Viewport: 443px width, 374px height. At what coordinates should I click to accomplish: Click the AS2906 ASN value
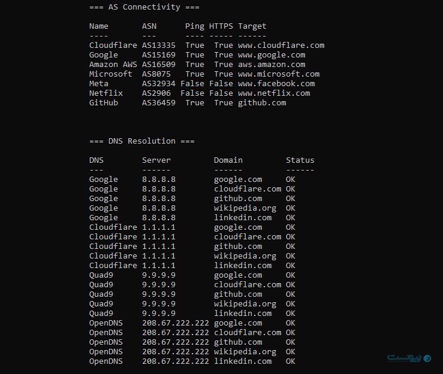tap(156, 93)
